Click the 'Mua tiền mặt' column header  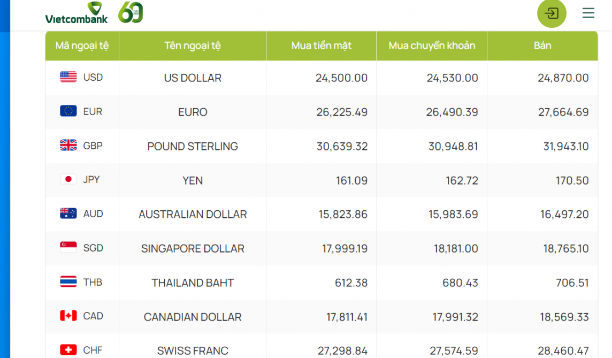click(322, 45)
